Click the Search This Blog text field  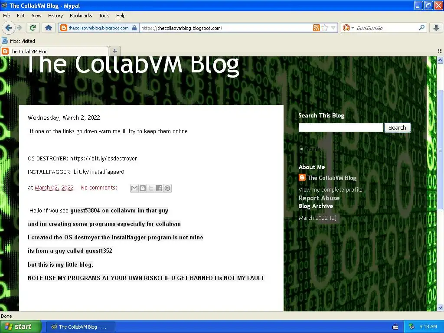[340, 127]
